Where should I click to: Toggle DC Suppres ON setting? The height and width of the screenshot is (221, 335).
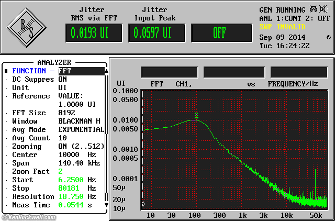point(63,79)
